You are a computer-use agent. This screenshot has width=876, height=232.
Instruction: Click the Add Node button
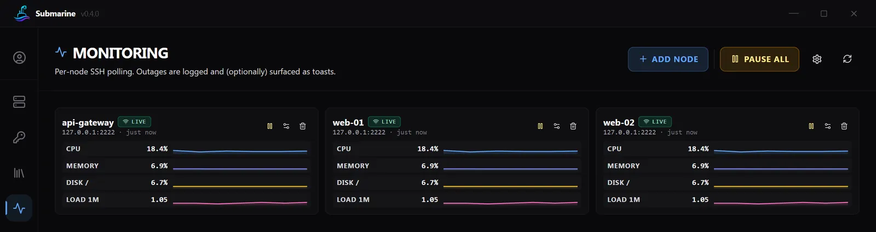[x=668, y=59]
